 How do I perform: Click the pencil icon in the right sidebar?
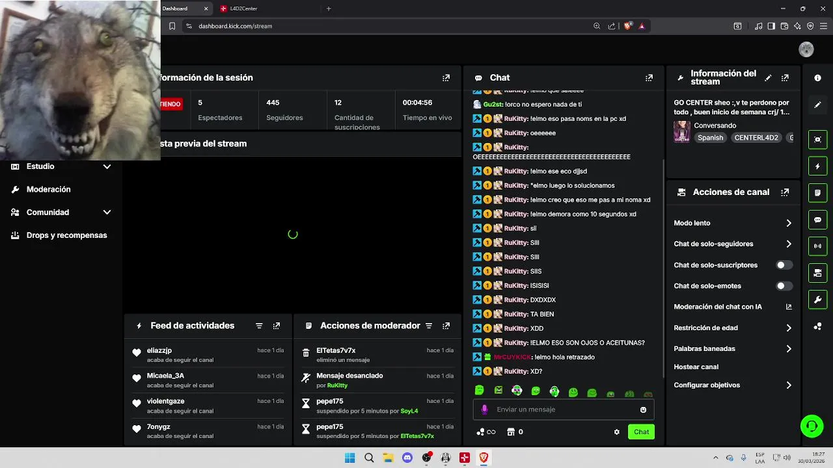pos(818,105)
